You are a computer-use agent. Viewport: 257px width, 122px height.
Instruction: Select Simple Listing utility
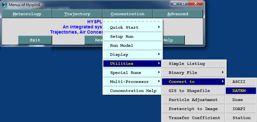tap(194, 64)
